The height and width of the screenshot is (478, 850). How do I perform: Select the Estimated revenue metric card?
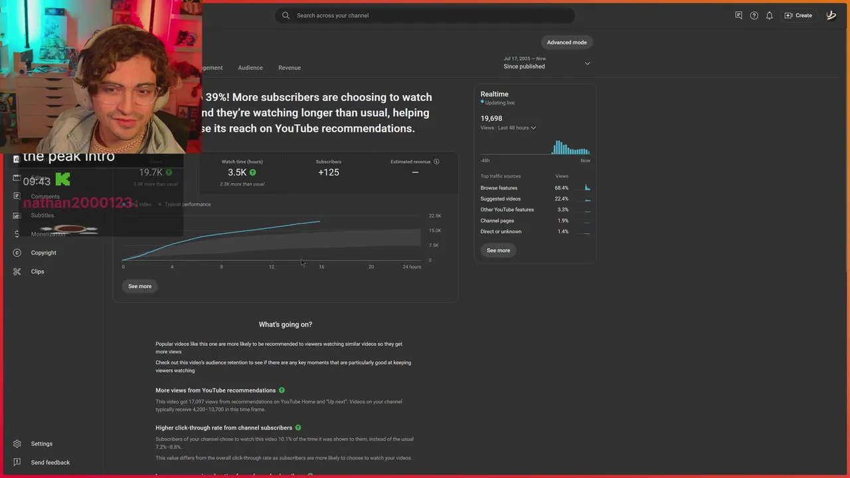(x=415, y=173)
